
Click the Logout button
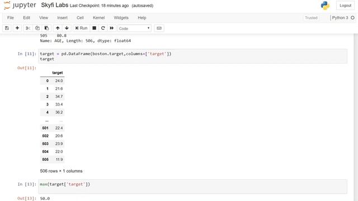coord(345,6)
